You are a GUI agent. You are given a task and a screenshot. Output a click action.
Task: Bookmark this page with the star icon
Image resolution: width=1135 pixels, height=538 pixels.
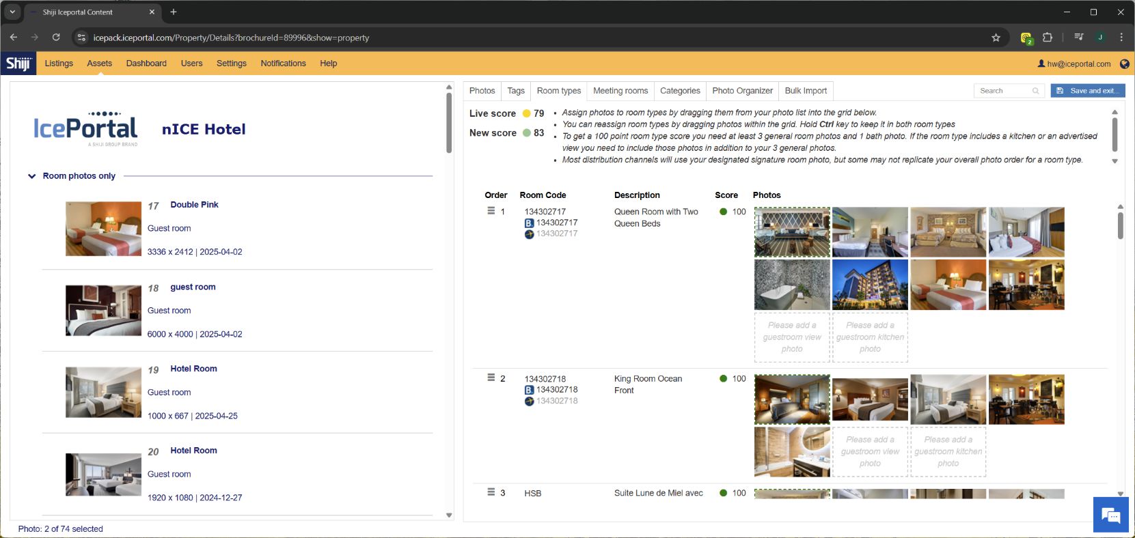(x=996, y=38)
